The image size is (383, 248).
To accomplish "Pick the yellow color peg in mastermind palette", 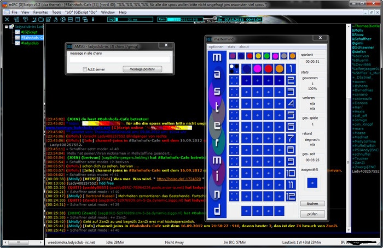I will (x=258, y=56).
